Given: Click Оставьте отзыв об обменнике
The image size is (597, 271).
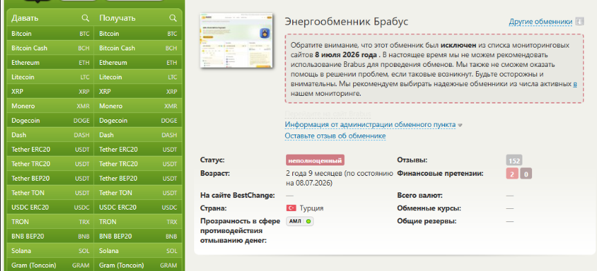Looking at the screenshot, I should 335,136.
